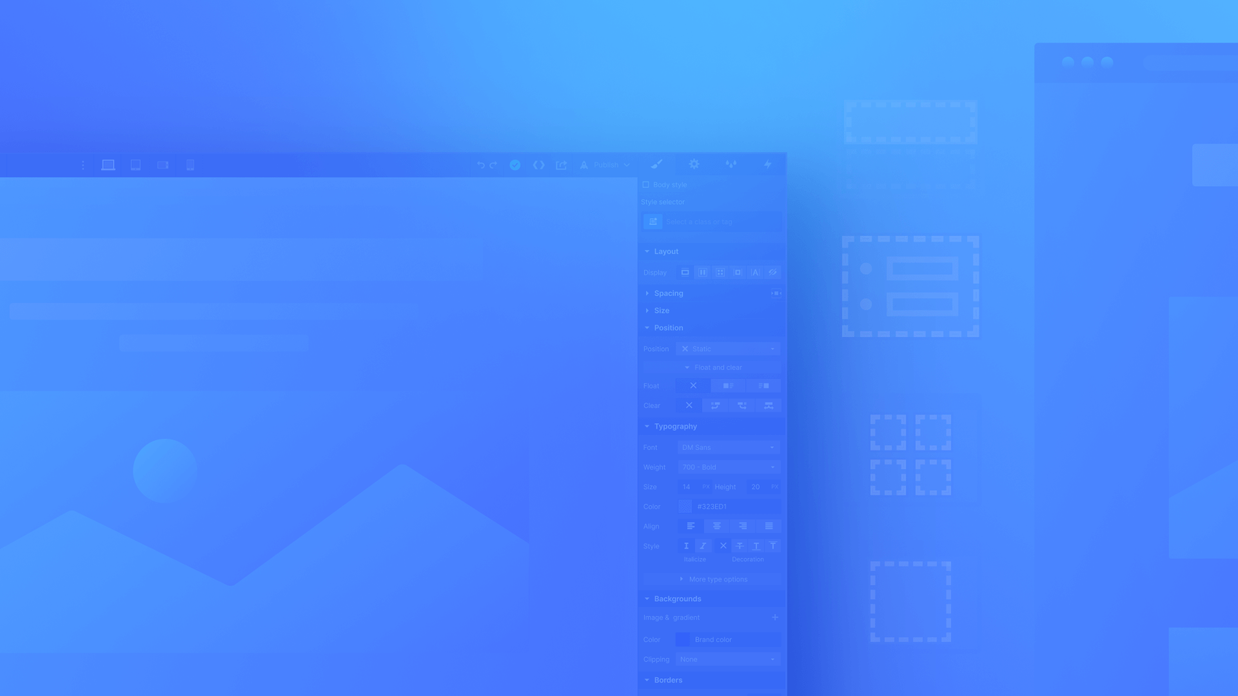The image size is (1238, 696).
Task: Click the undo arrow icon
Action: click(480, 165)
